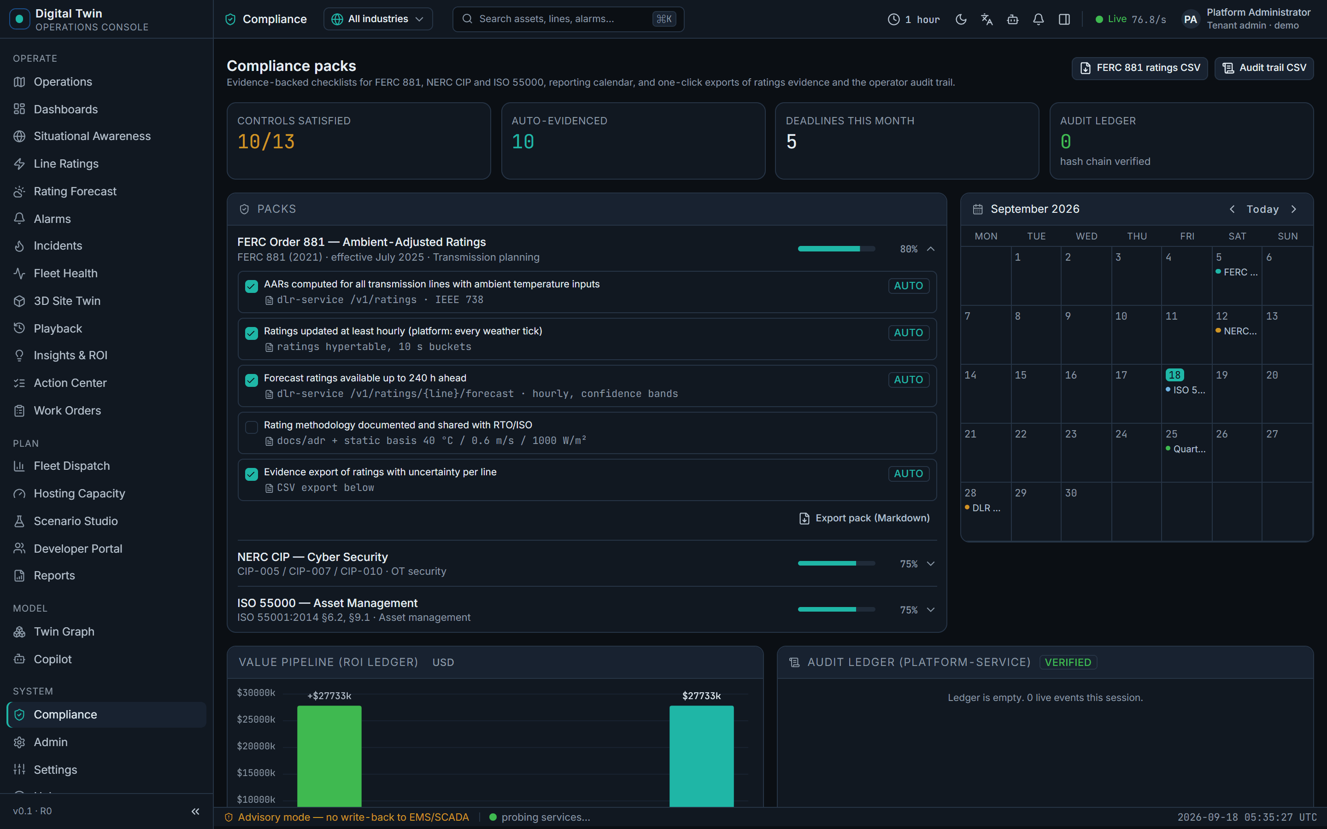
Task: Download Audit trail CSV
Action: point(1264,68)
